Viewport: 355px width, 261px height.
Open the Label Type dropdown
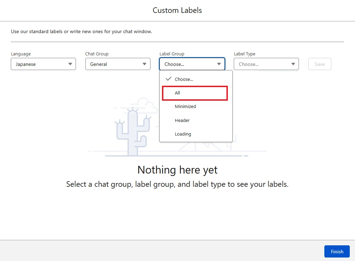coord(266,64)
